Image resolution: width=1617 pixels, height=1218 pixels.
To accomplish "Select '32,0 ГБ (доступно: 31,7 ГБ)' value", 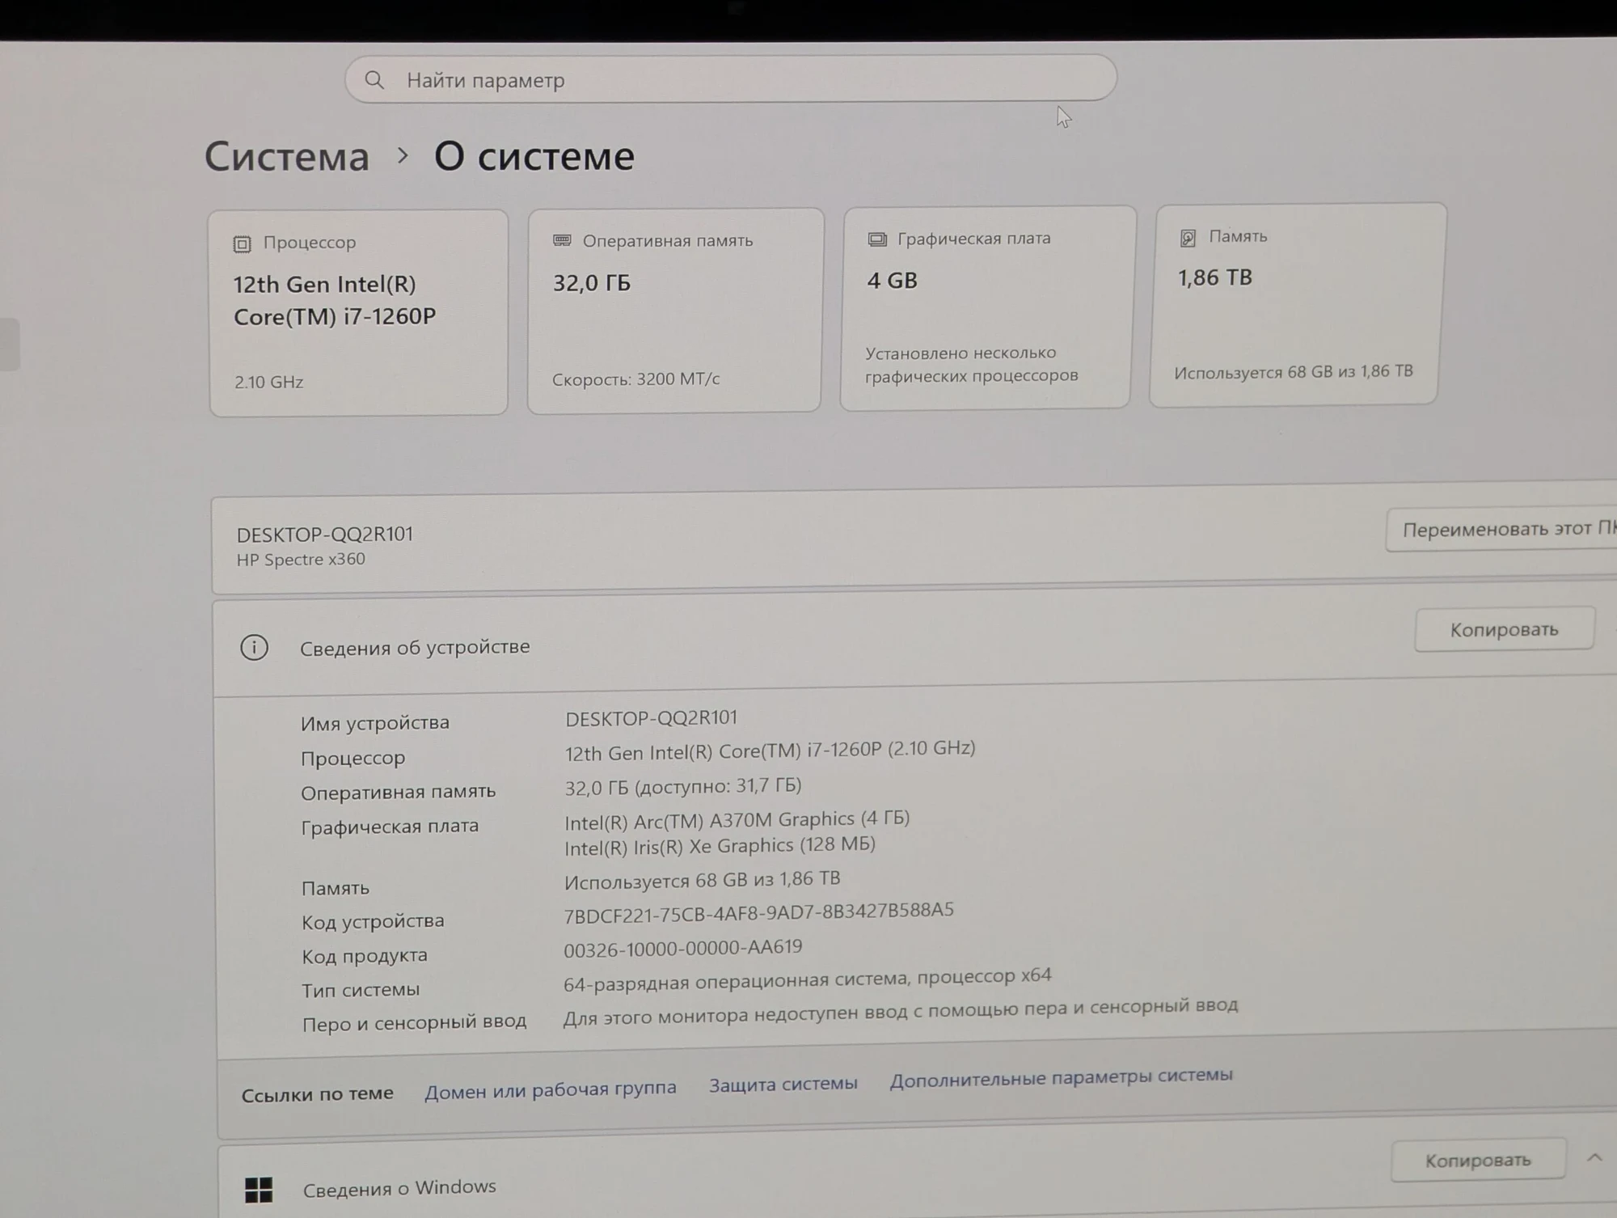I will (683, 786).
